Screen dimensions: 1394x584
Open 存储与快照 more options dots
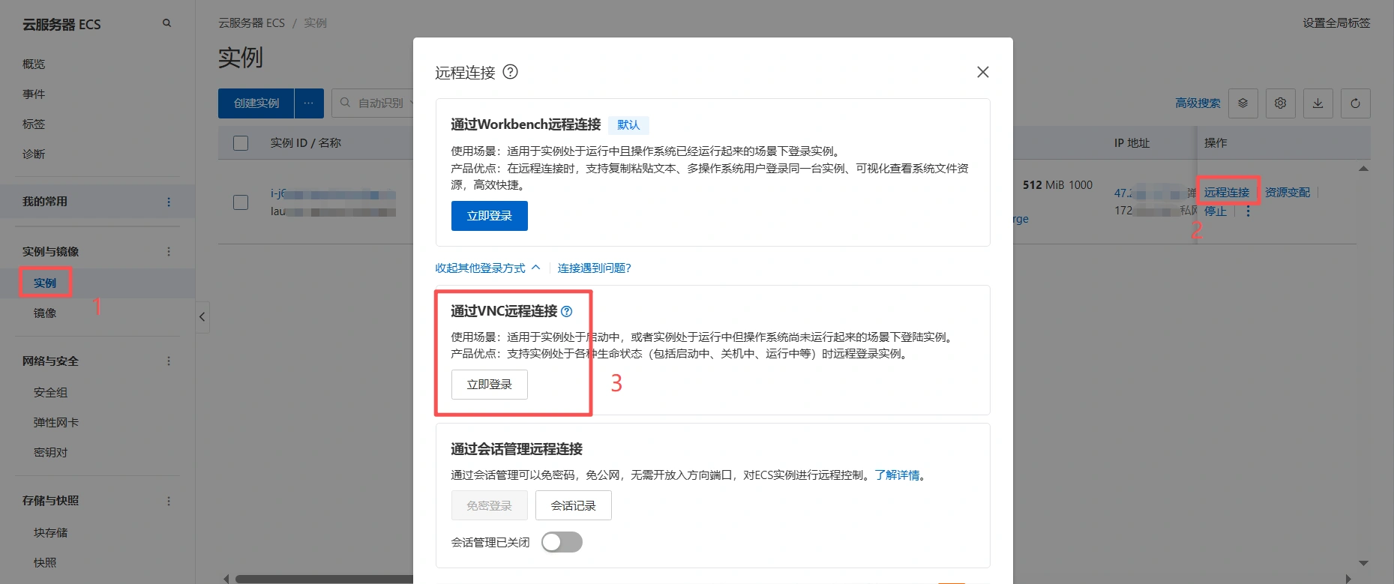coord(169,501)
